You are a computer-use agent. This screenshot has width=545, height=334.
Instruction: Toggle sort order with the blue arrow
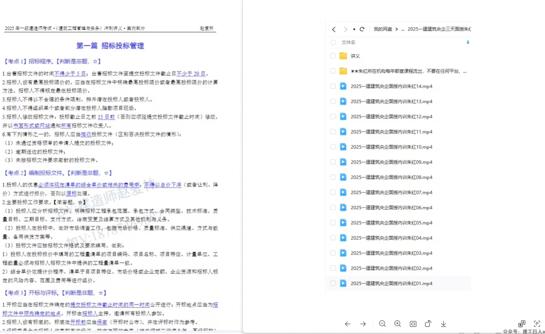[468, 42]
